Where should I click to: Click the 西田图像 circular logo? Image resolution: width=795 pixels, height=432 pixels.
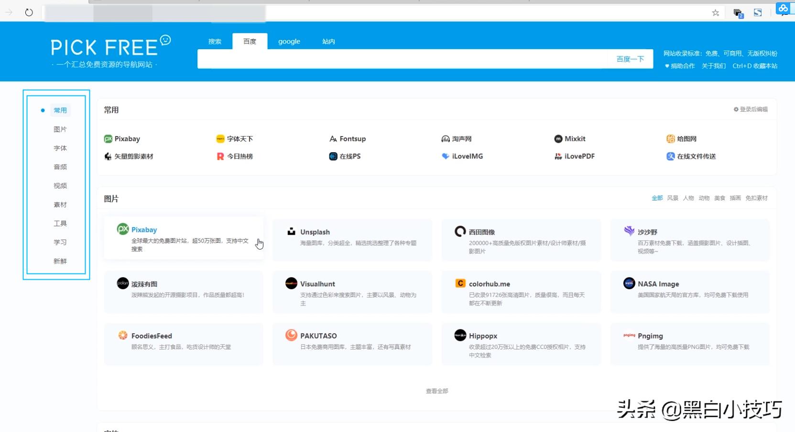460,232
